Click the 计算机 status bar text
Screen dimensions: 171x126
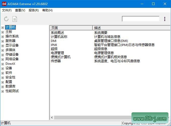pyautogui.click(x=6, y=123)
